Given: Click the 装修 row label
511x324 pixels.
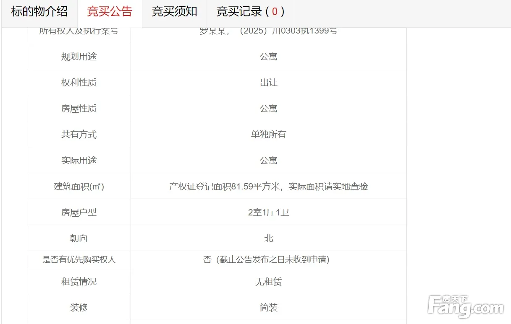Looking at the screenshot, I should coord(79,308).
